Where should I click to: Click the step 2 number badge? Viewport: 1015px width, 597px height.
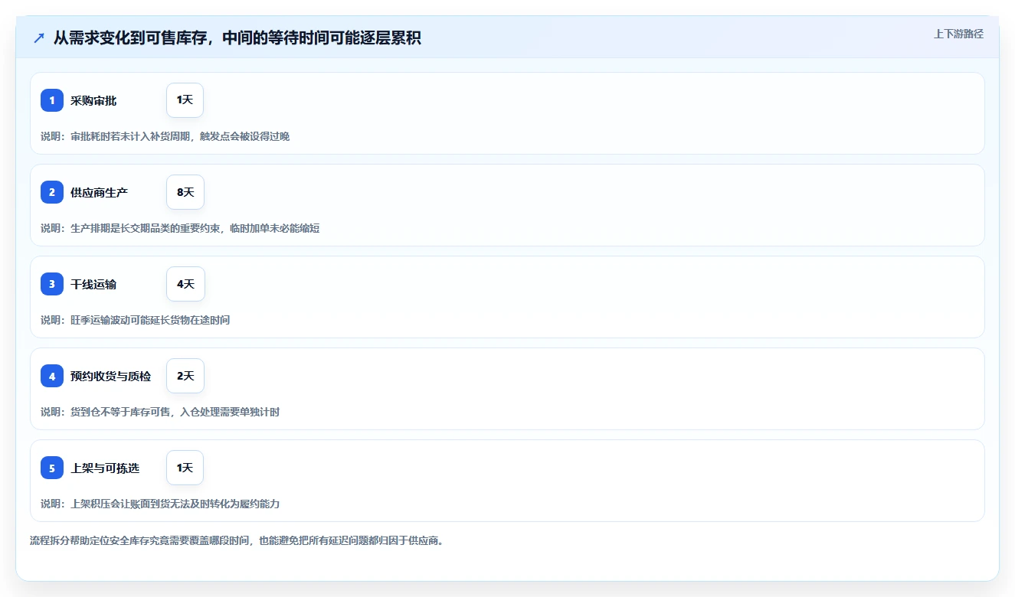(52, 192)
